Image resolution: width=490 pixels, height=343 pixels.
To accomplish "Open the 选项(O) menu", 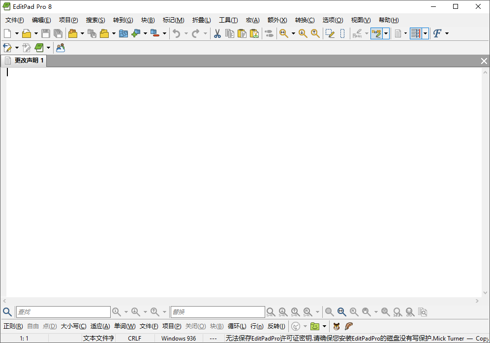I will [333, 20].
